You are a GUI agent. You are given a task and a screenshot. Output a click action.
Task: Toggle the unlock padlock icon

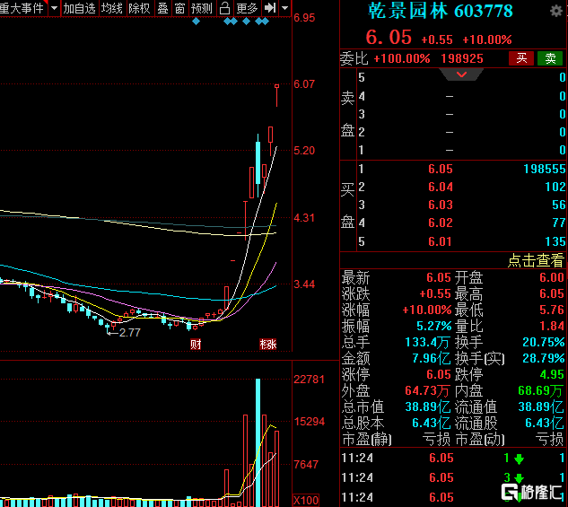tap(224, 8)
